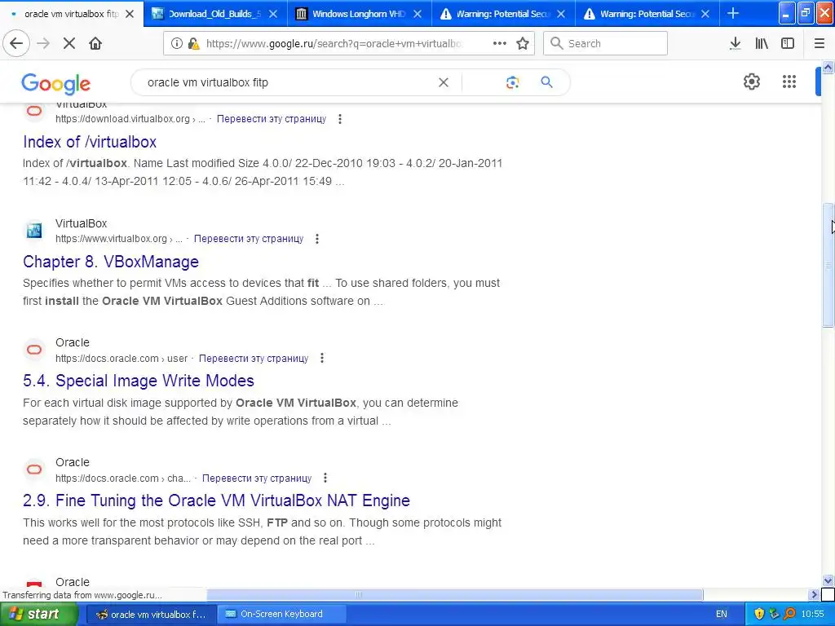The height and width of the screenshot is (626, 835).
Task: Click into the Google search query field
Action: (x=288, y=82)
